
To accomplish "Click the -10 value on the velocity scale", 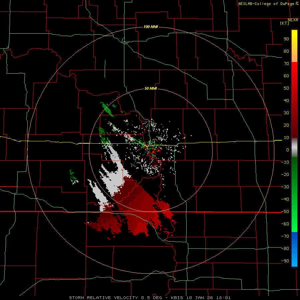I will coord(285,162).
